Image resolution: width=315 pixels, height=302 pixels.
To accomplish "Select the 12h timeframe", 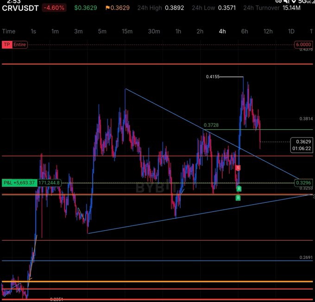I will tap(268, 31).
